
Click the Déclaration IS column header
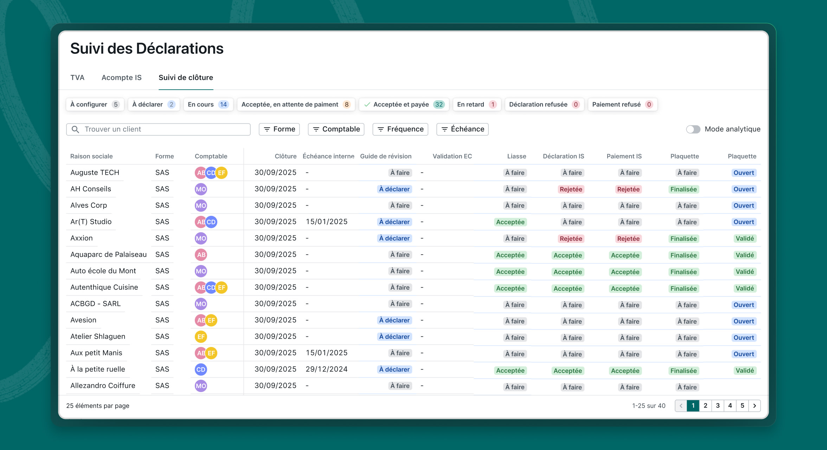point(563,156)
